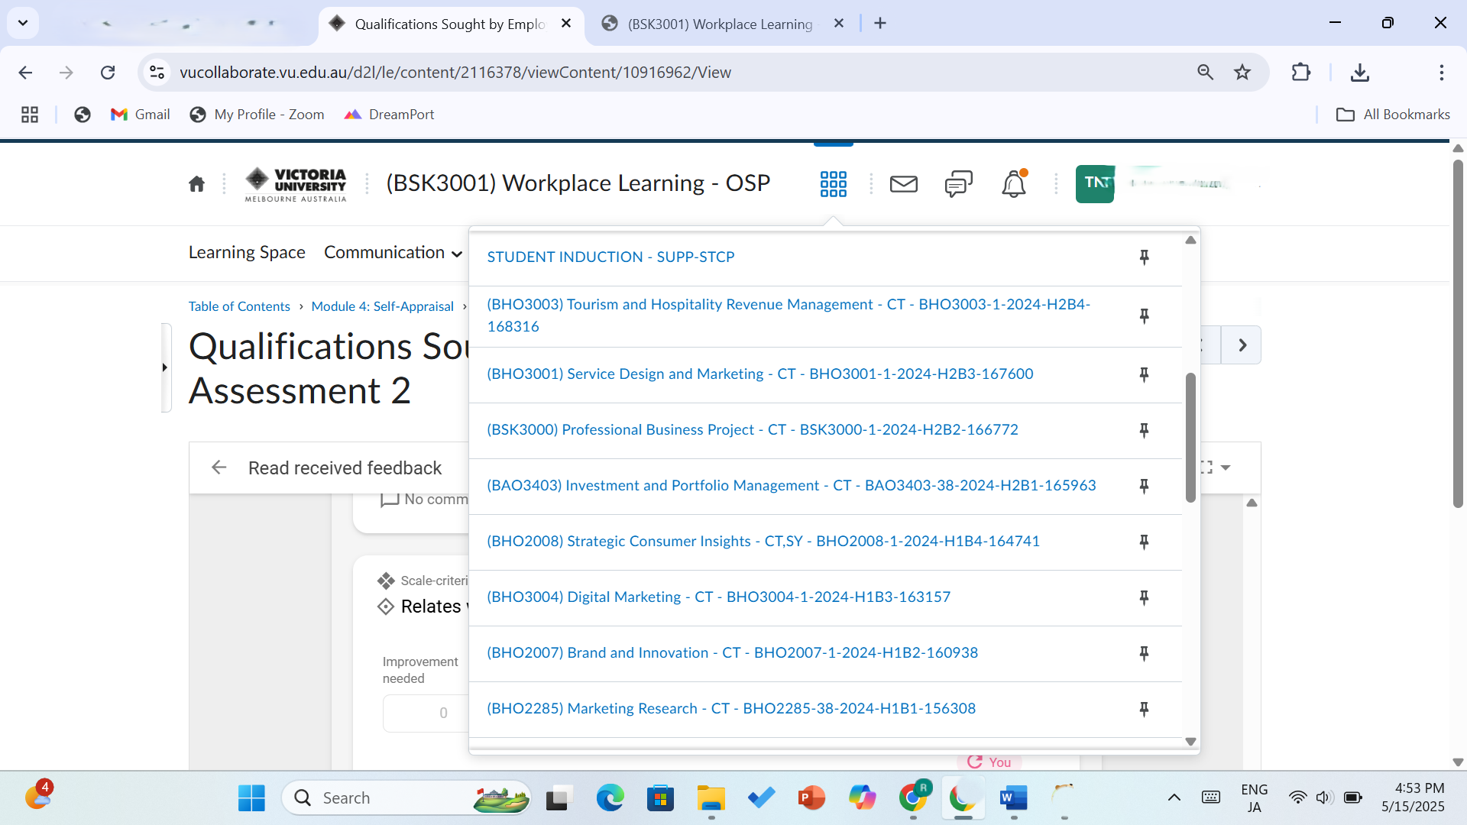Bookmark this page with star
The width and height of the screenshot is (1467, 825).
(1242, 73)
